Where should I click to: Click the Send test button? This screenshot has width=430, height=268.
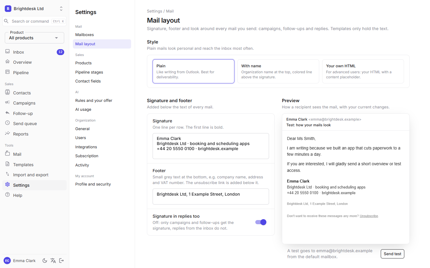(392, 254)
